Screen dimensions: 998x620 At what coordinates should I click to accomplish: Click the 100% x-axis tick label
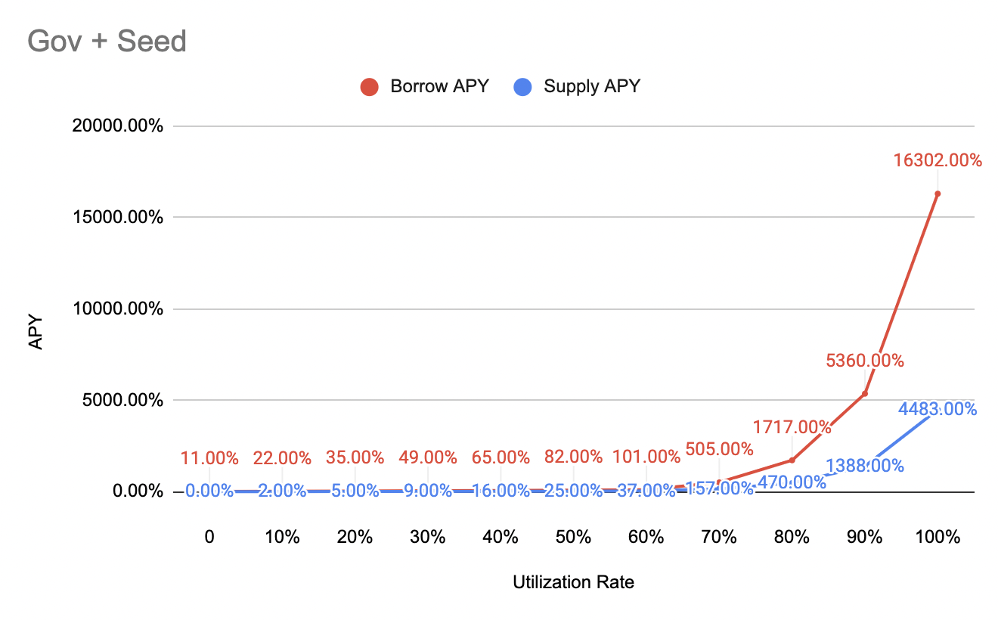click(x=937, y=538)
